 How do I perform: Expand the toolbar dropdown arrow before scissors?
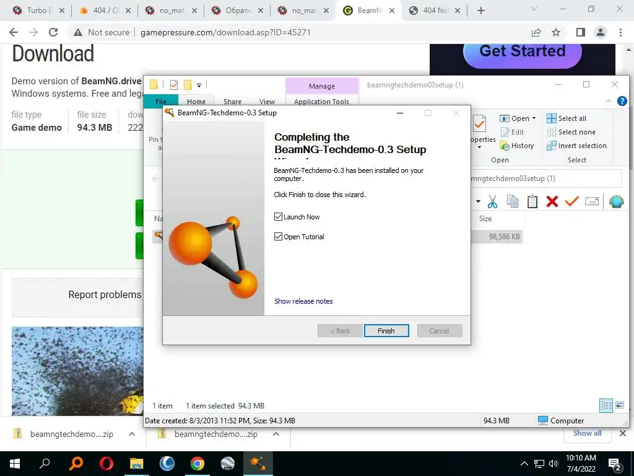click(478, 201)
